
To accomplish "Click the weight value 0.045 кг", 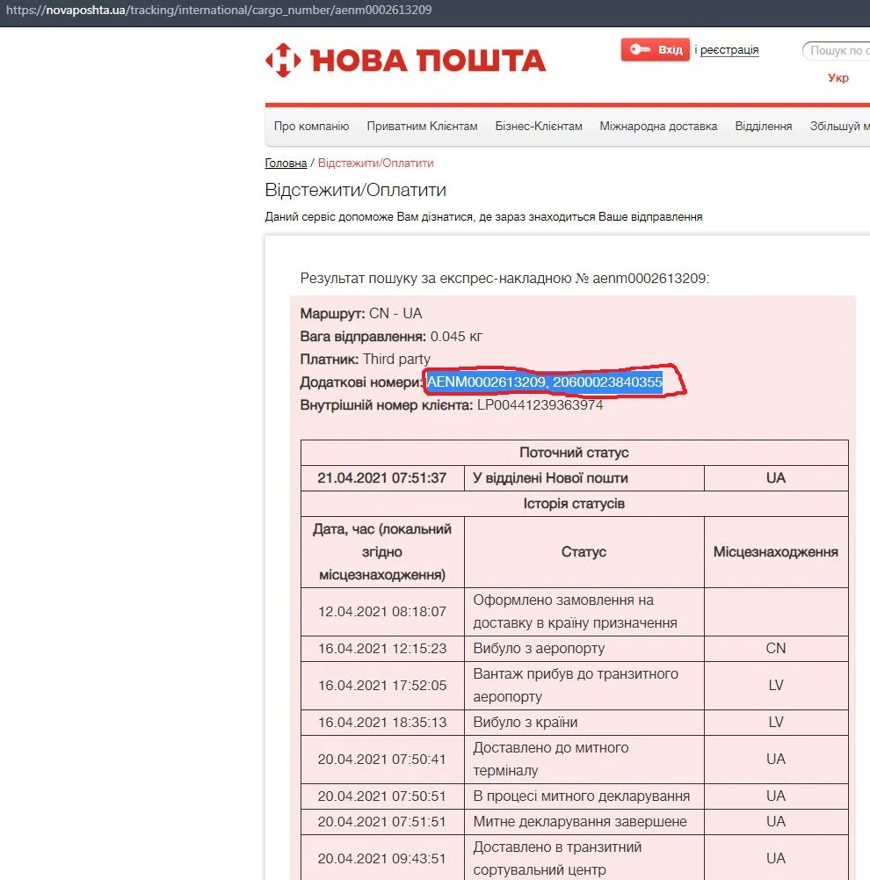I will [456, 337].
